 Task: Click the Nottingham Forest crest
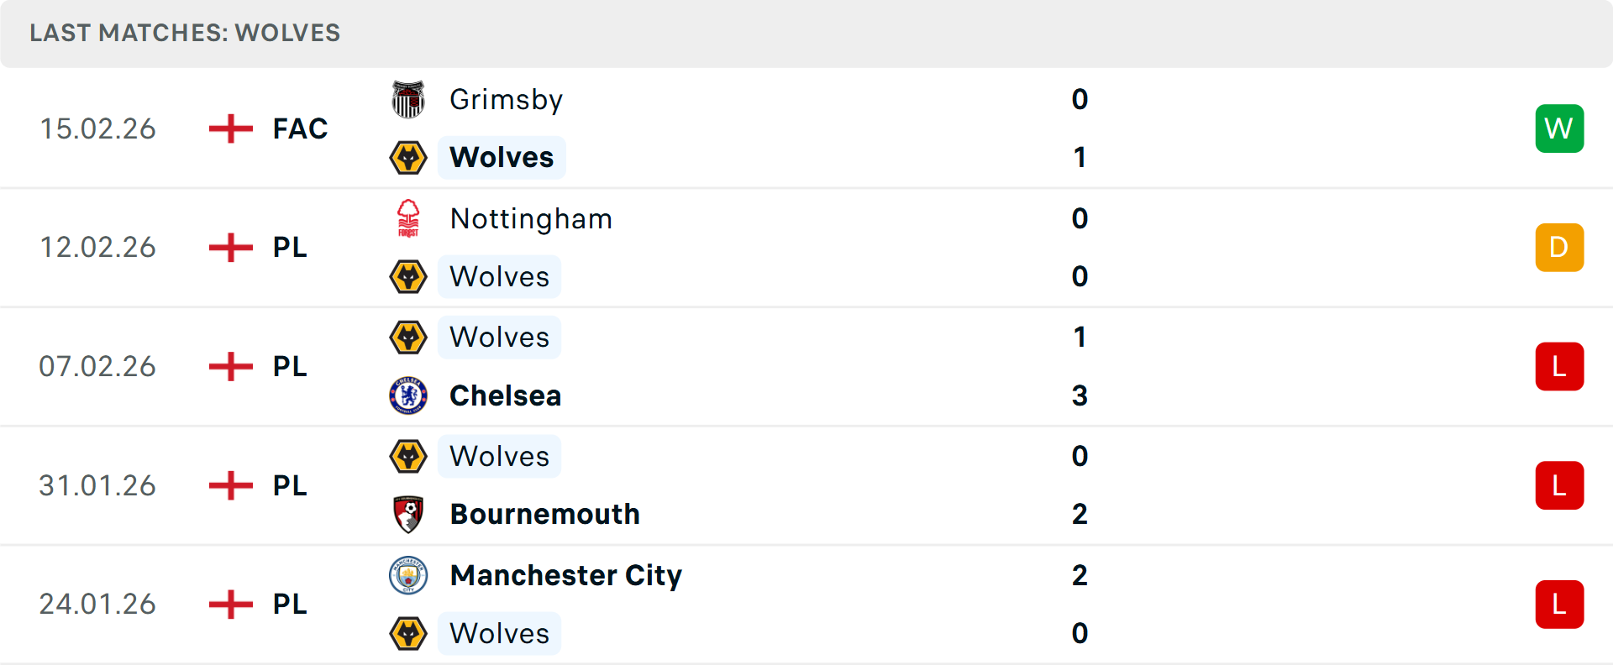pyautogui.click(x=408, y=218)
